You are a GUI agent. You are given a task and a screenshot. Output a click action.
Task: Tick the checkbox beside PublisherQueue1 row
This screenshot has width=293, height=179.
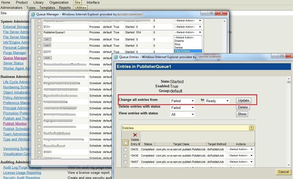coord(39,33)
